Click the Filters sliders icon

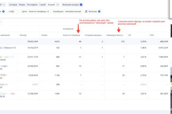click(x=86, y=11)
